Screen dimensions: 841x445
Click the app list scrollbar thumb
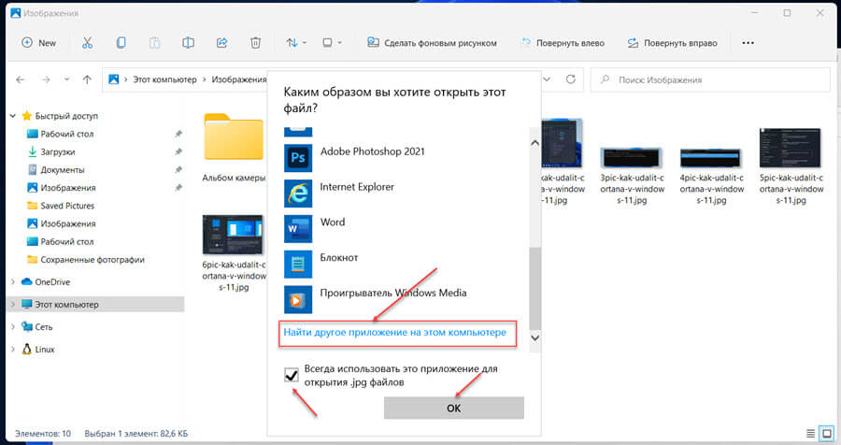535,288
